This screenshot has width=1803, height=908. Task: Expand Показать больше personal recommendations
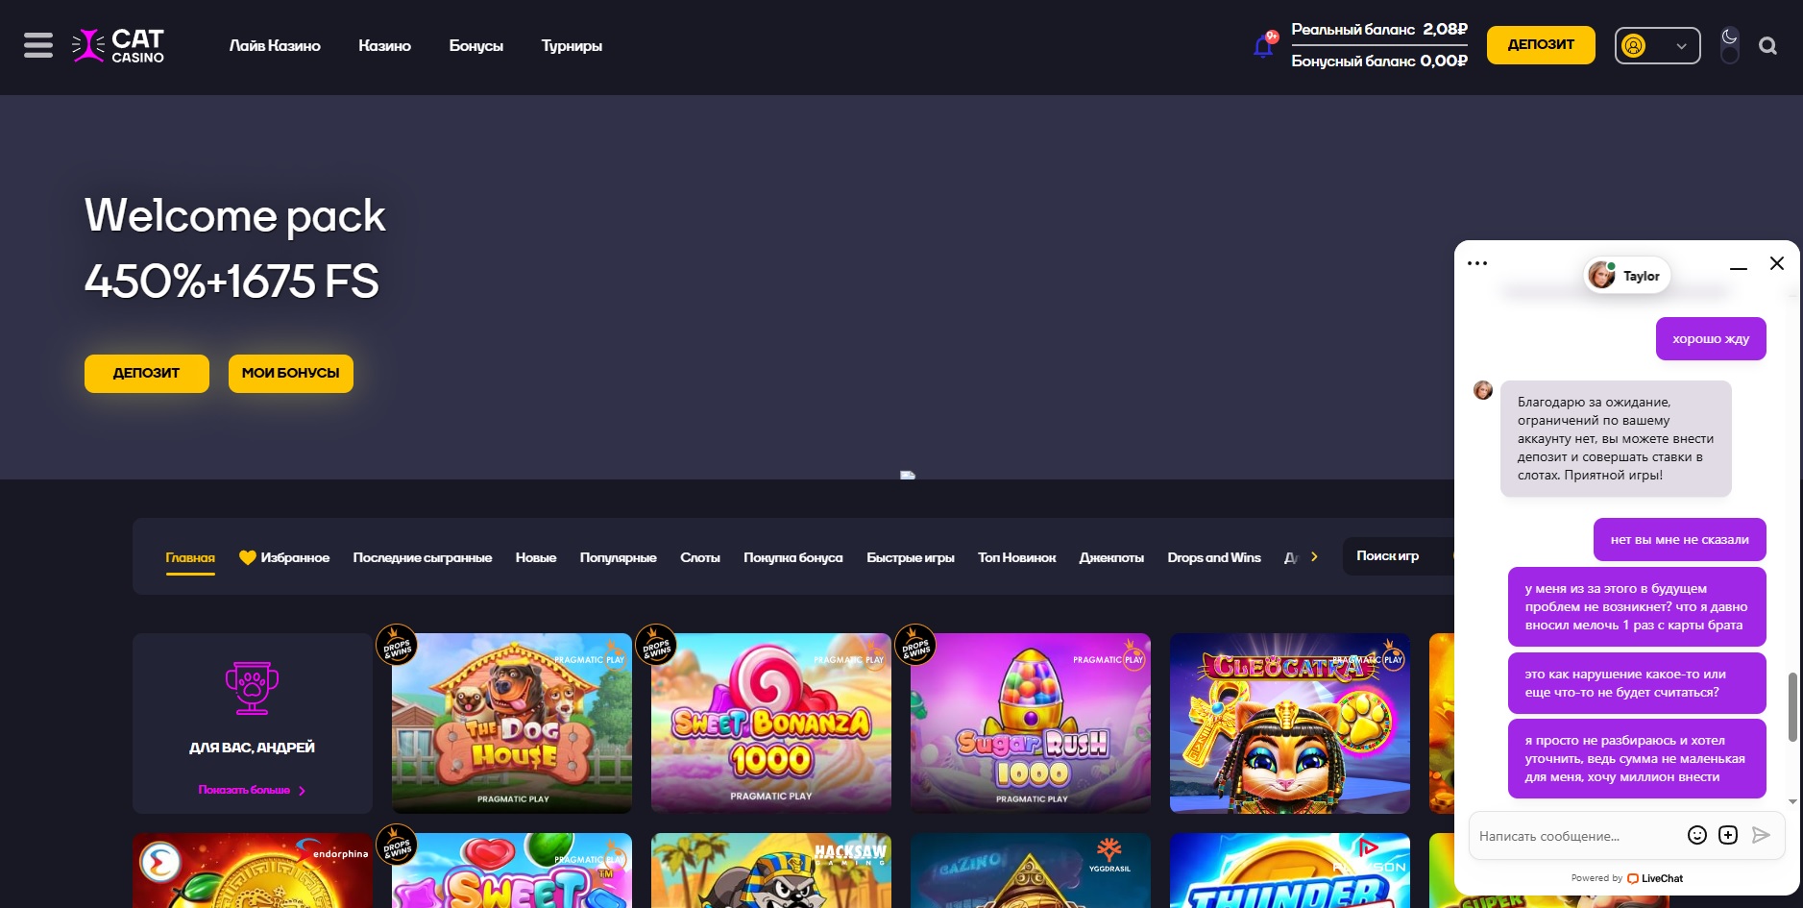point(251,790)
